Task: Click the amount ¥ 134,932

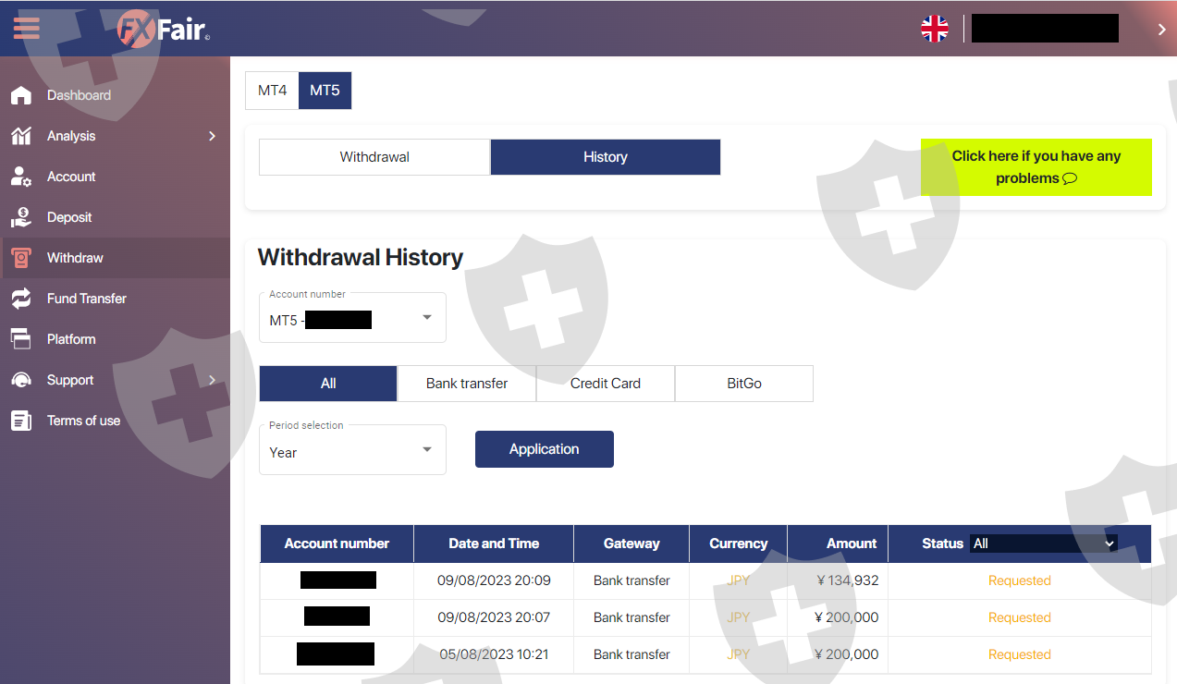Action: (x=848, y=580)
